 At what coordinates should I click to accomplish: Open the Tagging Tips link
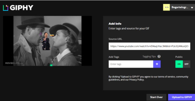click(149, 56)
